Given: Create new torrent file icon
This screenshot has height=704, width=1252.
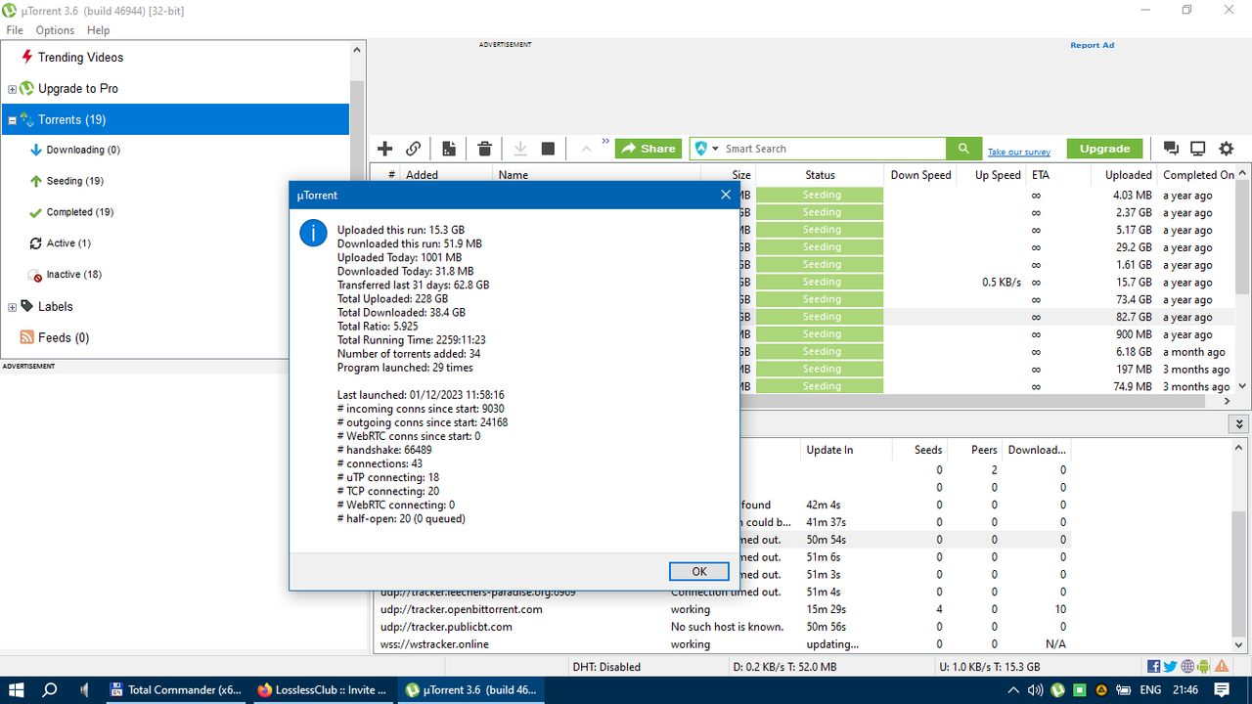Looking at the screenshot, I should coord(449,149).
